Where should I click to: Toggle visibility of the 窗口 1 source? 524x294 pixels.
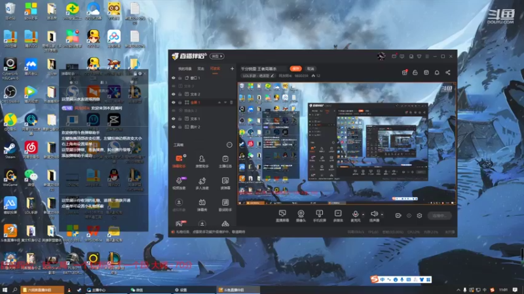coord(173,78)
